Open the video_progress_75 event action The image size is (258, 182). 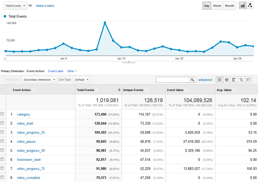click(31, 169)
